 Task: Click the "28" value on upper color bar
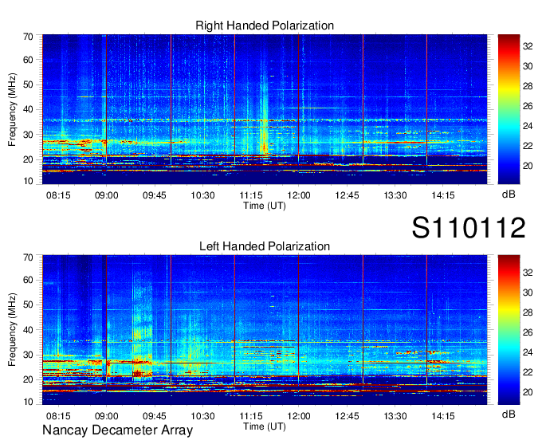(x=528, y=86)
